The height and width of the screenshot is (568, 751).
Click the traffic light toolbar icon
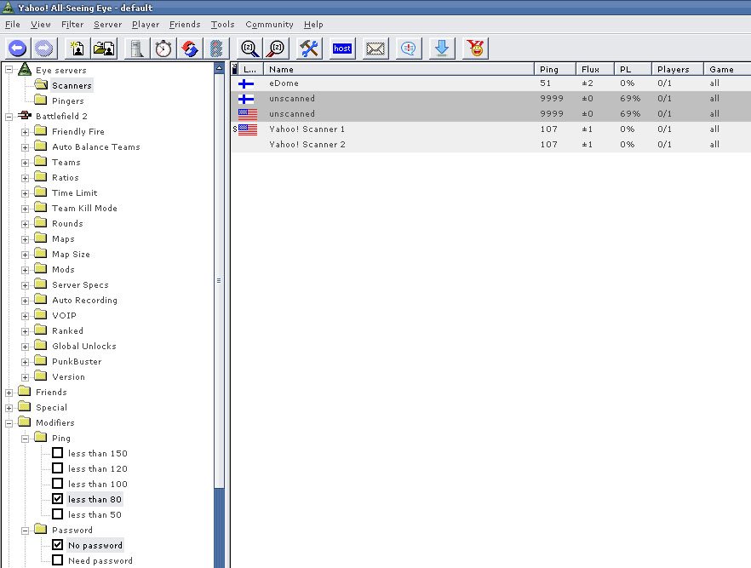216,49
